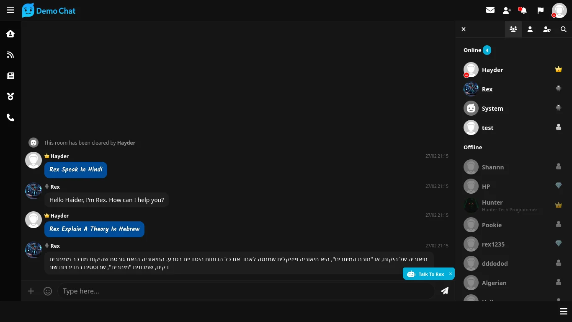572x322 pixels.
Task: Open the RSS feed icon in sidebar
Action: (x=10, y=55)
